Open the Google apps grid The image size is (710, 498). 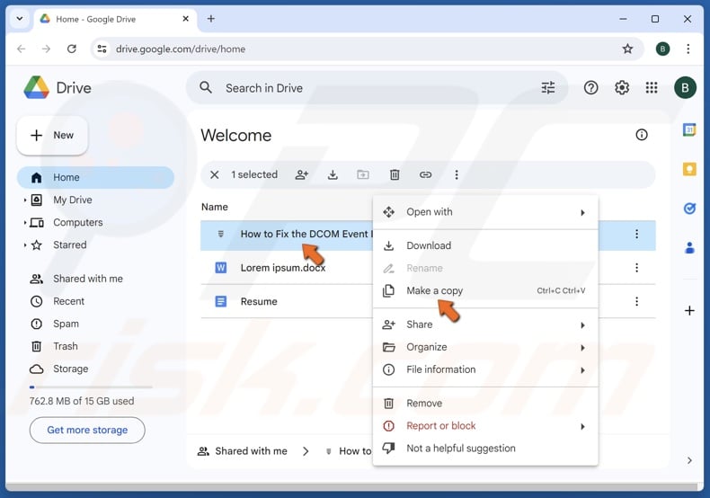pos(652,87)
